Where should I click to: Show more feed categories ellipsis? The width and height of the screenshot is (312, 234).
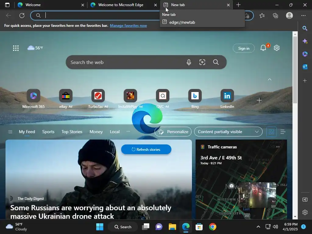(128, 131)
